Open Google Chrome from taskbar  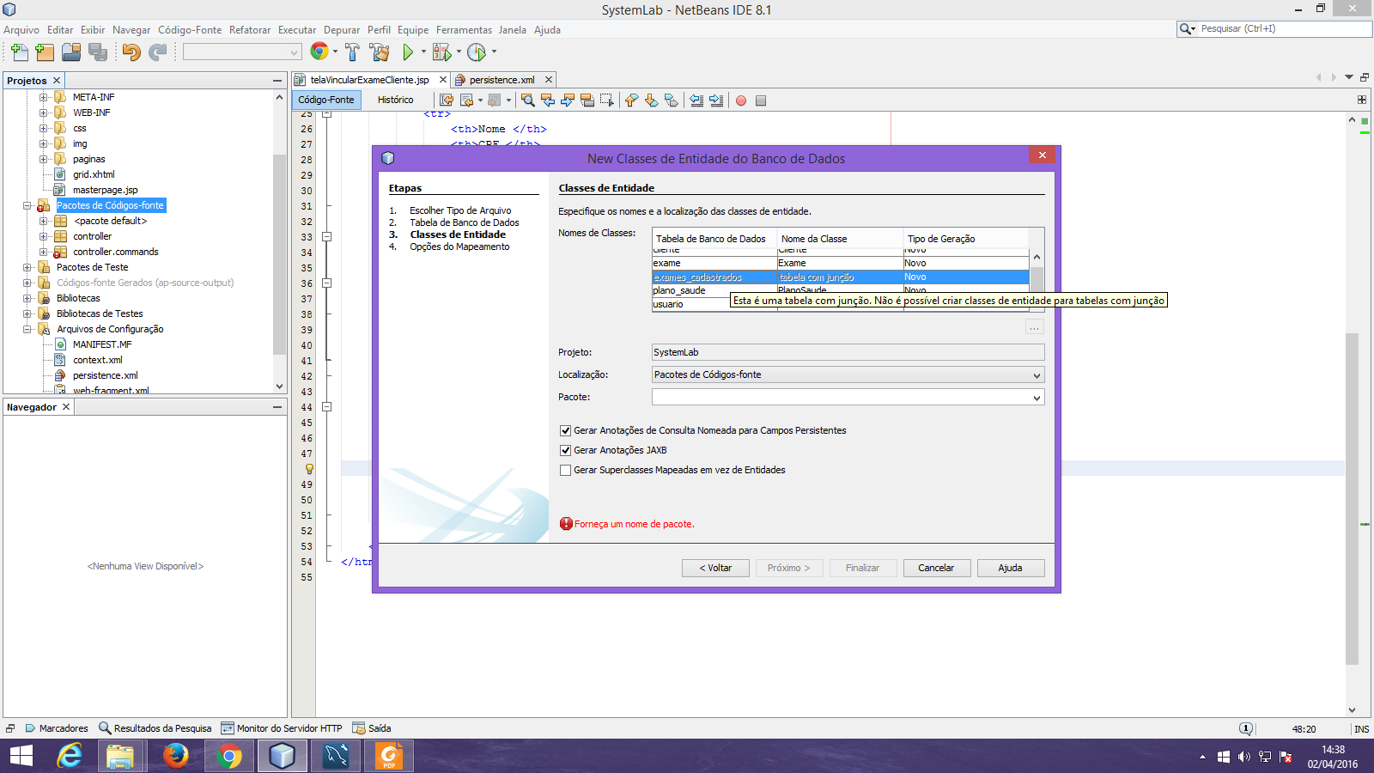pyautogui.click(x=228, y=756)
